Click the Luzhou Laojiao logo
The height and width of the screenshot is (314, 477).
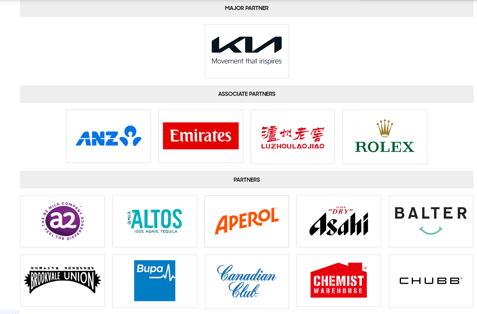(293, 137)
